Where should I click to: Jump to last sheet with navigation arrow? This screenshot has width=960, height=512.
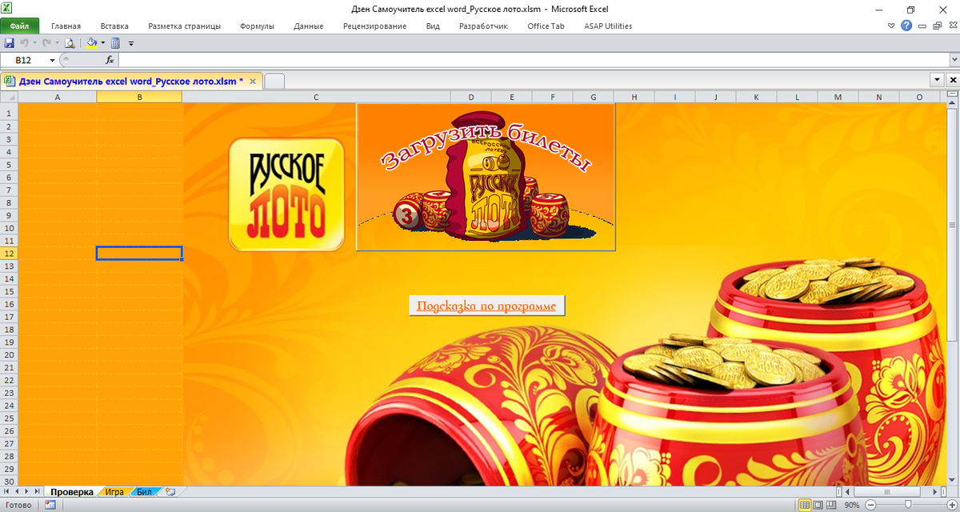coord(38,491)
